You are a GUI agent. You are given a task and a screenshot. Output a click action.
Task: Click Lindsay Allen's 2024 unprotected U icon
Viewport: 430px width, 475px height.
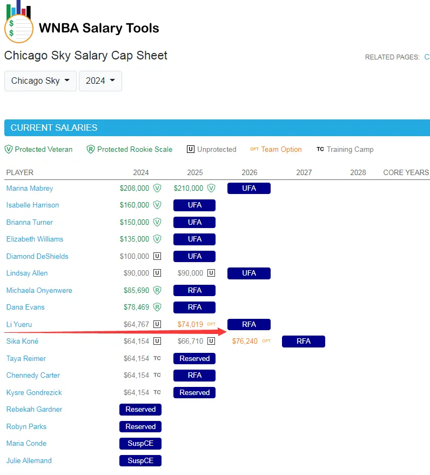(x=157, y=273)
